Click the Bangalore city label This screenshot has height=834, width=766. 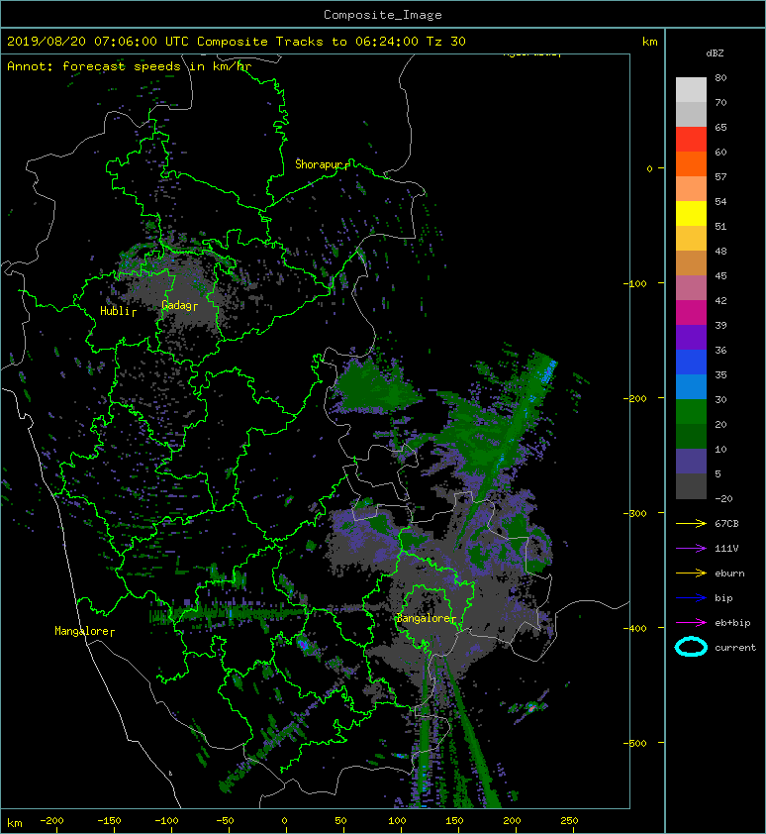(424, 618)
